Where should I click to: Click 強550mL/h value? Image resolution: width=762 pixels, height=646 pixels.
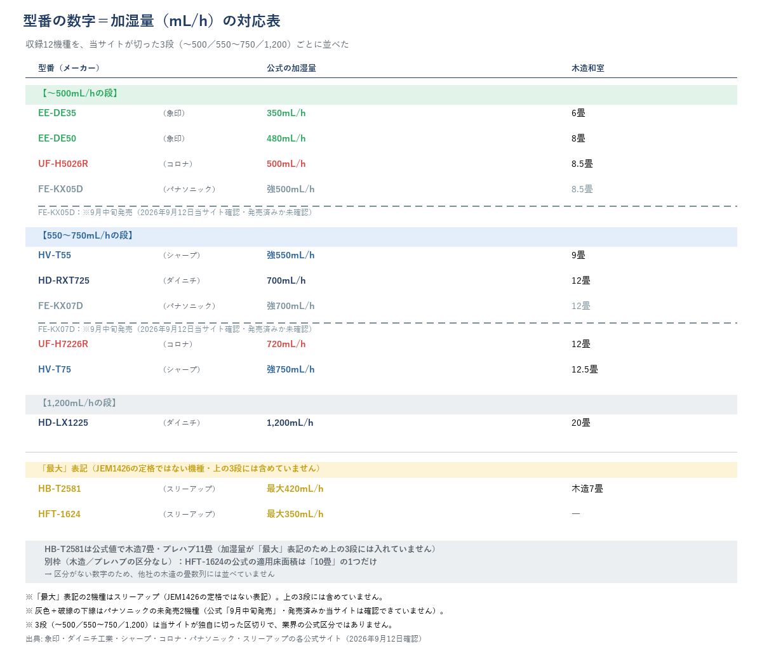pos(291,255)
